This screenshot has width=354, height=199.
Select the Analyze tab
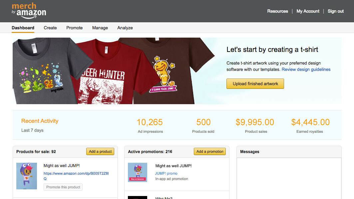click(125, 28)
